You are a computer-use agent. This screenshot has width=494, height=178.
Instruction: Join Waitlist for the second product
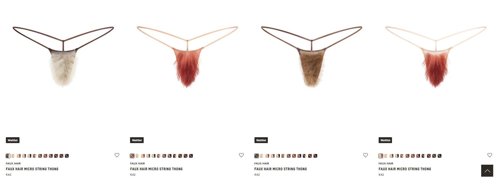coord(137,140)
